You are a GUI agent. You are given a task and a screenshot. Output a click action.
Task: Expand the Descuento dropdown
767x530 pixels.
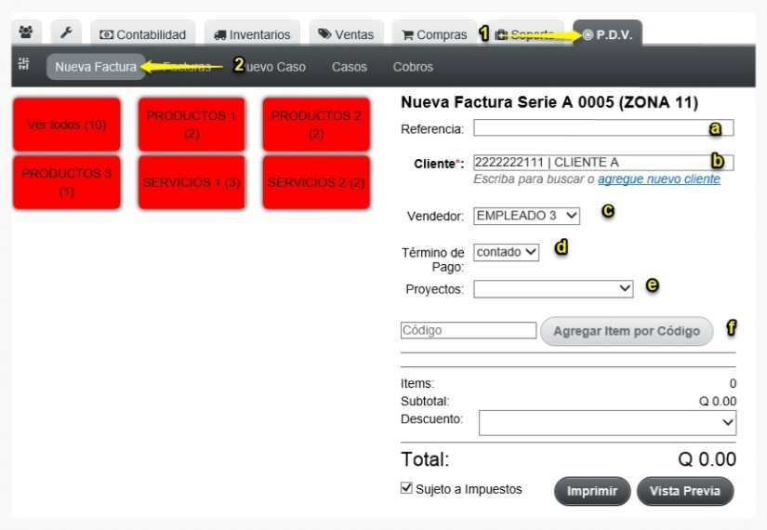(x=607, y=423)
